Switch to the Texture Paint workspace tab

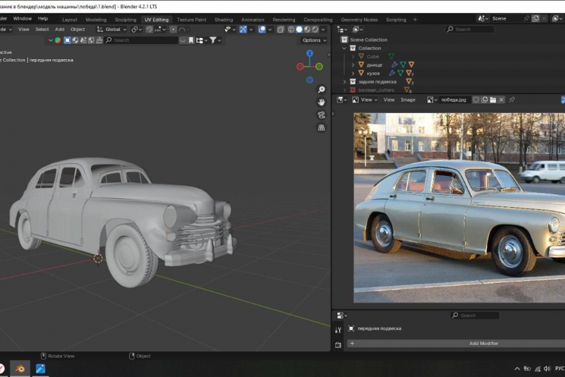point(191,19)
